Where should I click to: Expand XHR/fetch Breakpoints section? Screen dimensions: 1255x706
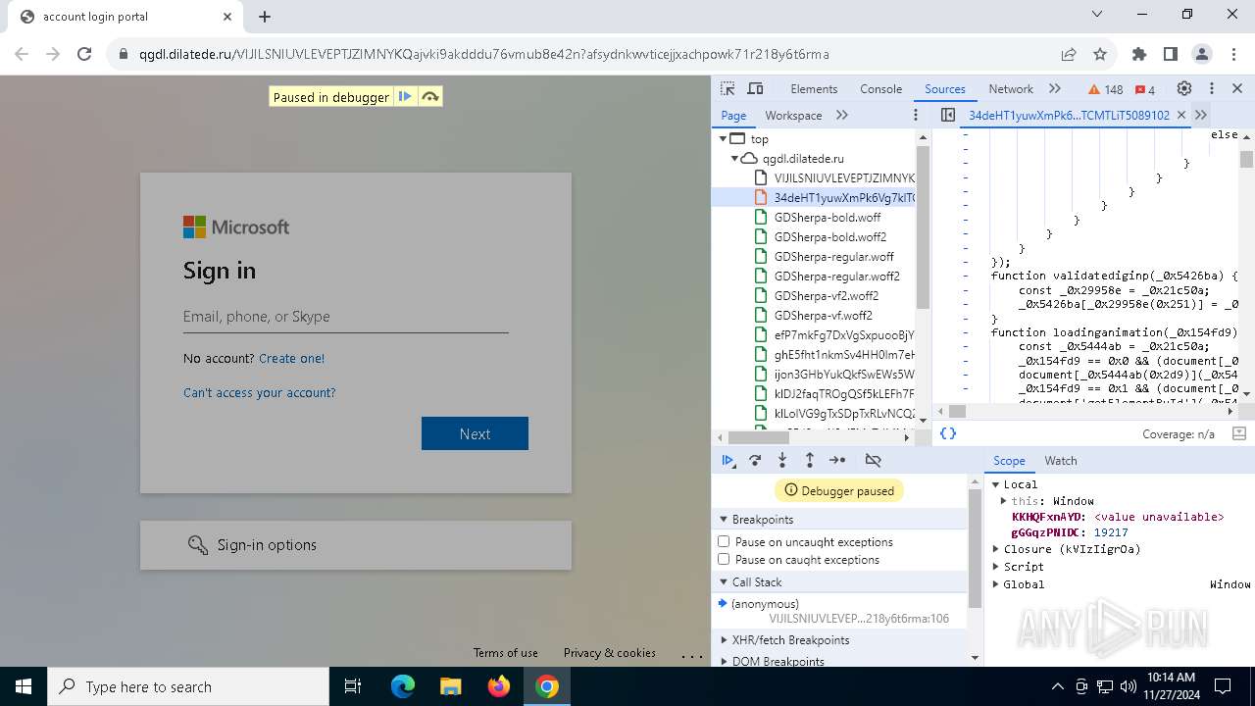[x=724, y=639]
